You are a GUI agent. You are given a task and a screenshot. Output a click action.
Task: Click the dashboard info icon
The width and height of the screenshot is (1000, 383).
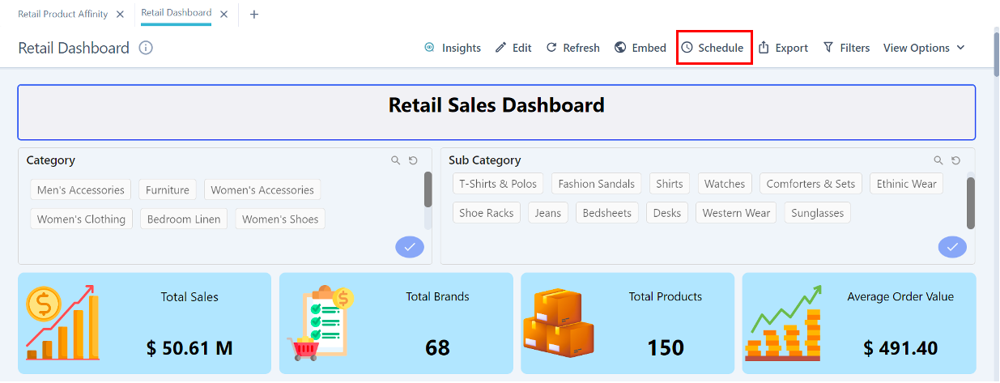click(x=146, y=48)
